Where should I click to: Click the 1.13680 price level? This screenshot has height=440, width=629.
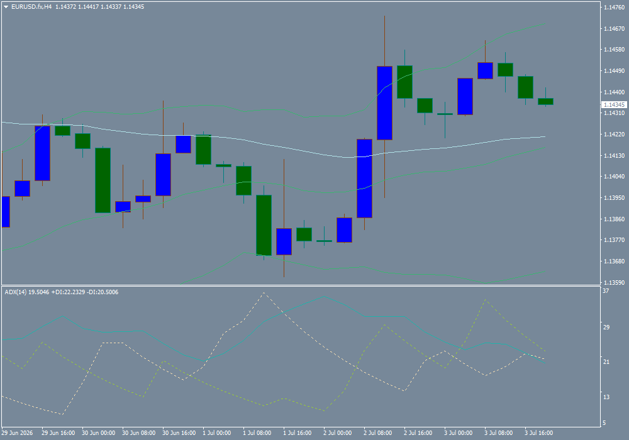(614, 261)
